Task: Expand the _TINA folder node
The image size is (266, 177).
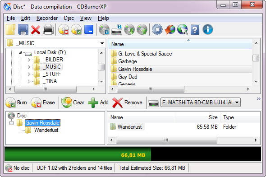Action: pos(29,82)
